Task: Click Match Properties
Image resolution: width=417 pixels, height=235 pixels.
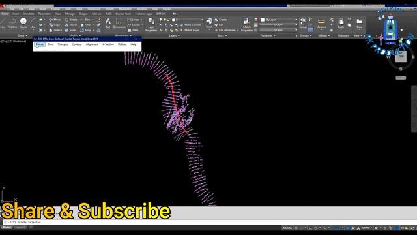Action: (247, 25)
